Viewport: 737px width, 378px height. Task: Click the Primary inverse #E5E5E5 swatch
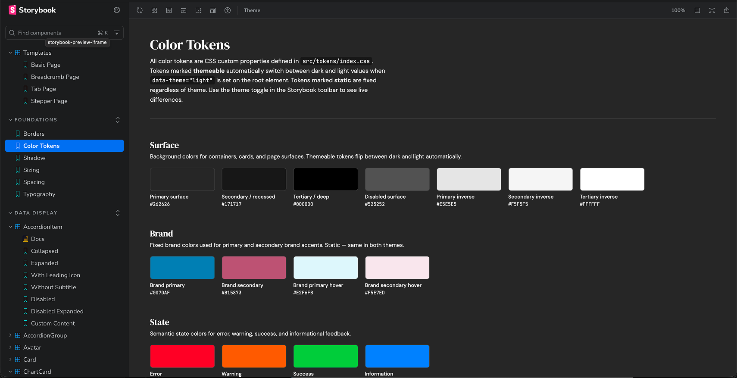pyautogui.click(x=469, y=179)
